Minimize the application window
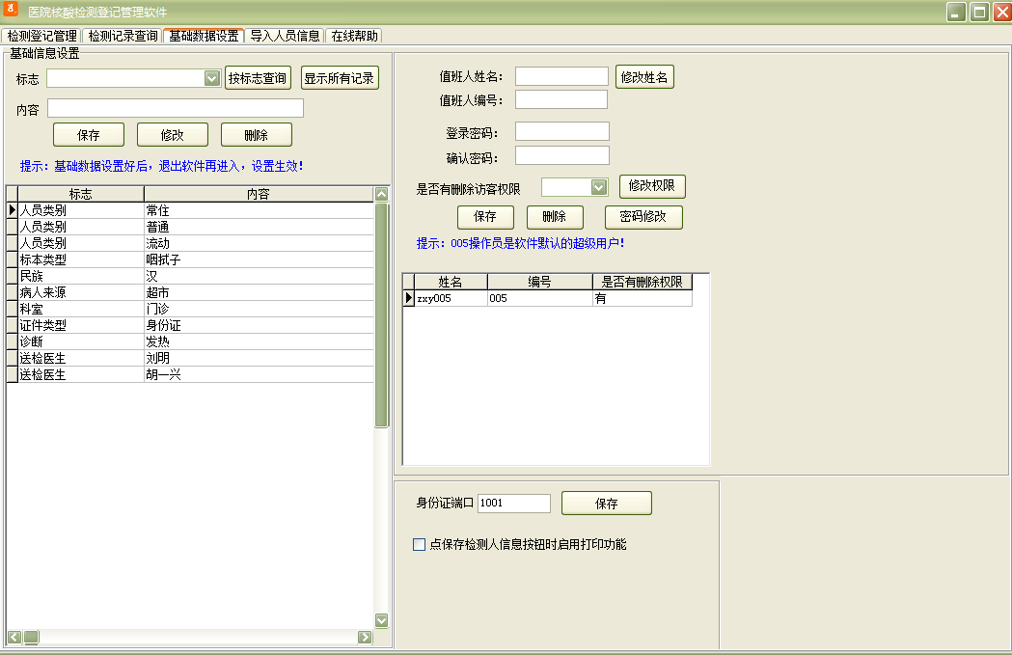Viewport: 1012px width, 655px height. pos(956,13)
